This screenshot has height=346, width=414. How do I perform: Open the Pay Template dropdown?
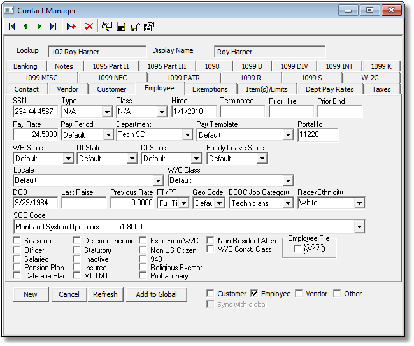coord(288,135)
